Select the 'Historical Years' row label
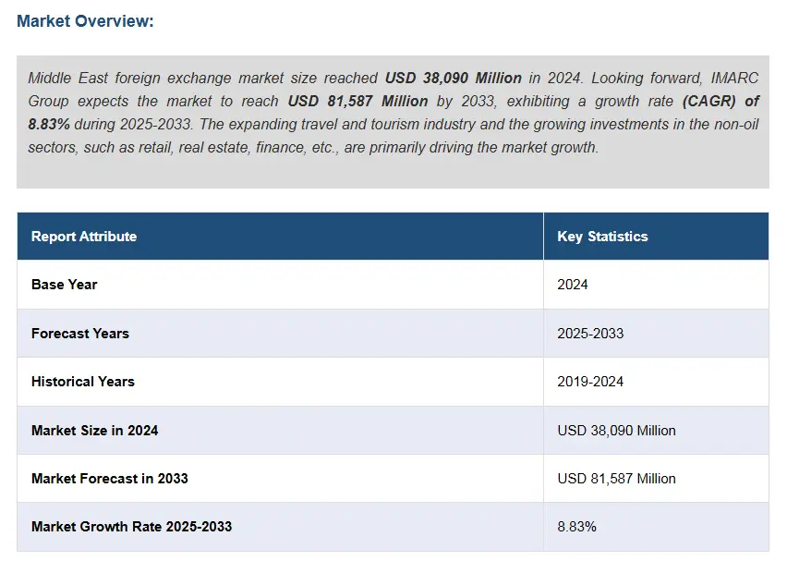787x573 pixels. click(x=83, y=382)
